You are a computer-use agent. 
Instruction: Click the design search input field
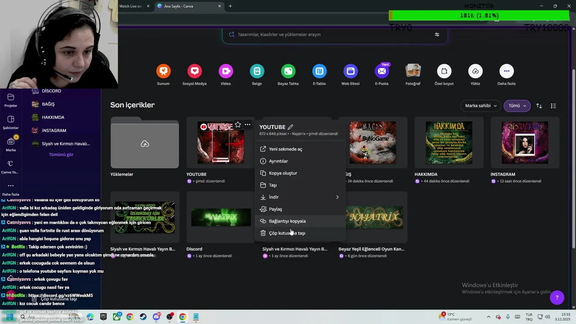click(333, 35)
